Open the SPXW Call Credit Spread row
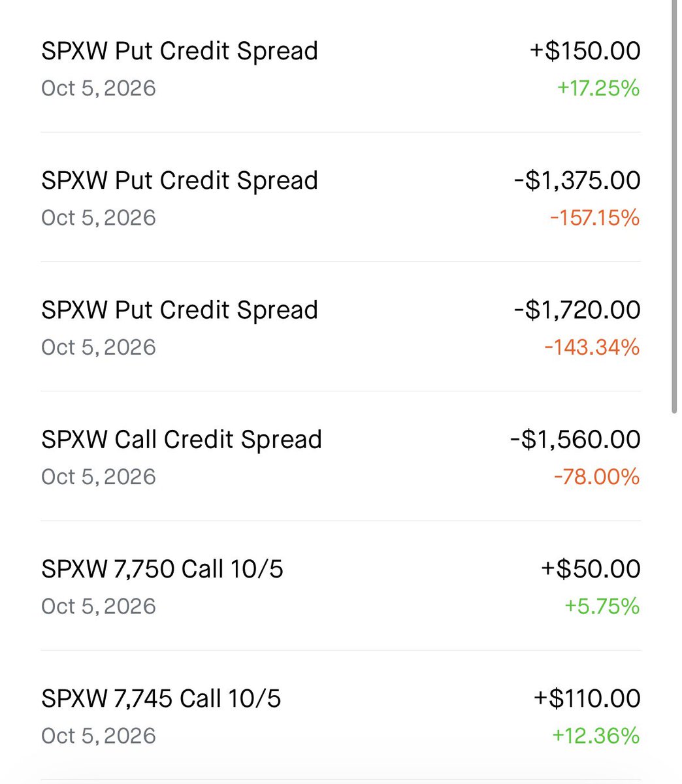 (x=340, y=456)
